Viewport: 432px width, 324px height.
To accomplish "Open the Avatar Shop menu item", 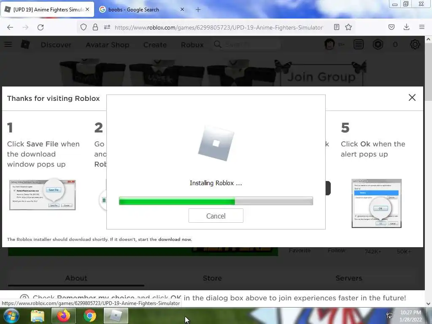I will [108, 45].
